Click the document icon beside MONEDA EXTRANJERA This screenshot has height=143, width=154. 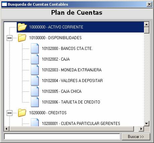coord(35,70)
